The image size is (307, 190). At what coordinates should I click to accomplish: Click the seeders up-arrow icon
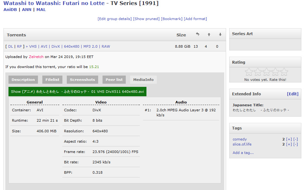209,34
